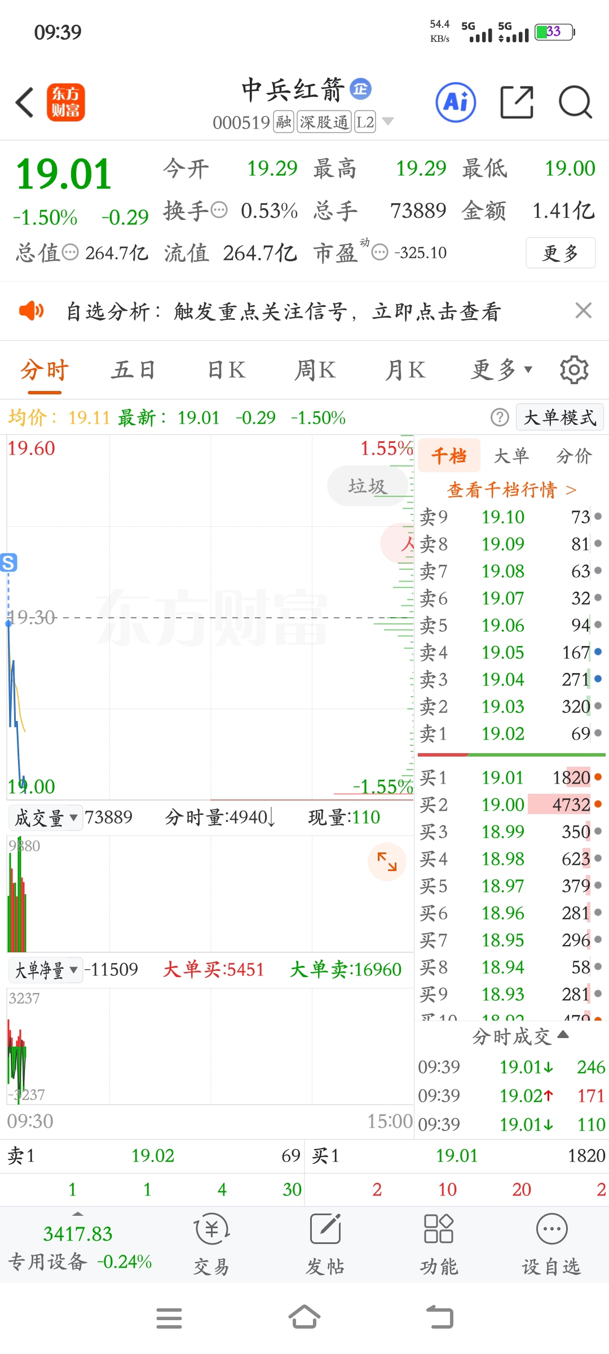Tap the 融 margin tag
This screenshot has height=1354, width=609.
tap(284, 122)
